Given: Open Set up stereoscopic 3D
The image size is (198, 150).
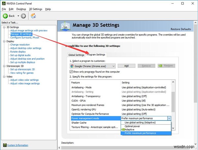Looking at the screenshot, I should (22, 69).
